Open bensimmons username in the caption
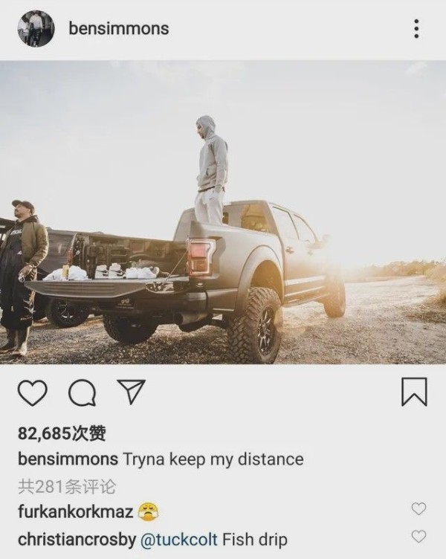The height and width of the screenshot is (559, 446). point(68,459)
